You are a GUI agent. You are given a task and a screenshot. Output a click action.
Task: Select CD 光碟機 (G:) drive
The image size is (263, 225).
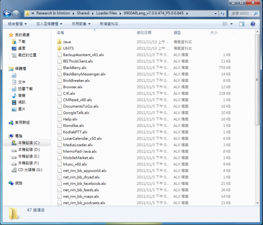27,170
